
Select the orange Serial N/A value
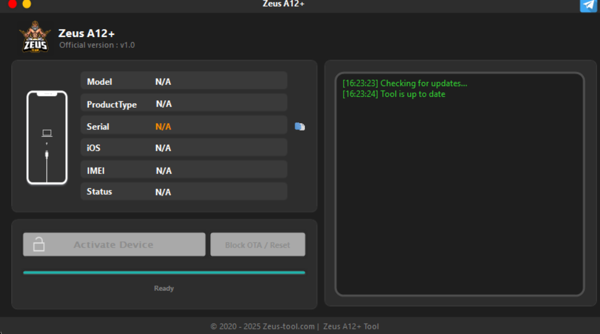163,127
